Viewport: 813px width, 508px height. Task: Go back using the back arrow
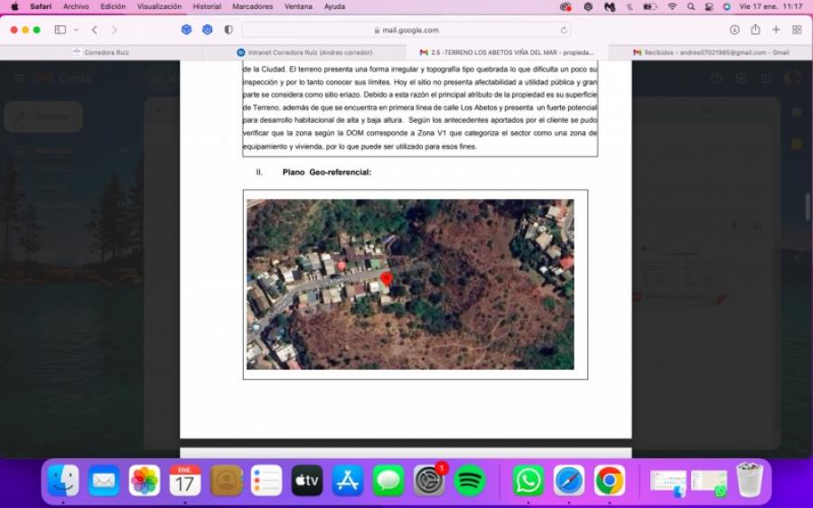pos(94,30)
